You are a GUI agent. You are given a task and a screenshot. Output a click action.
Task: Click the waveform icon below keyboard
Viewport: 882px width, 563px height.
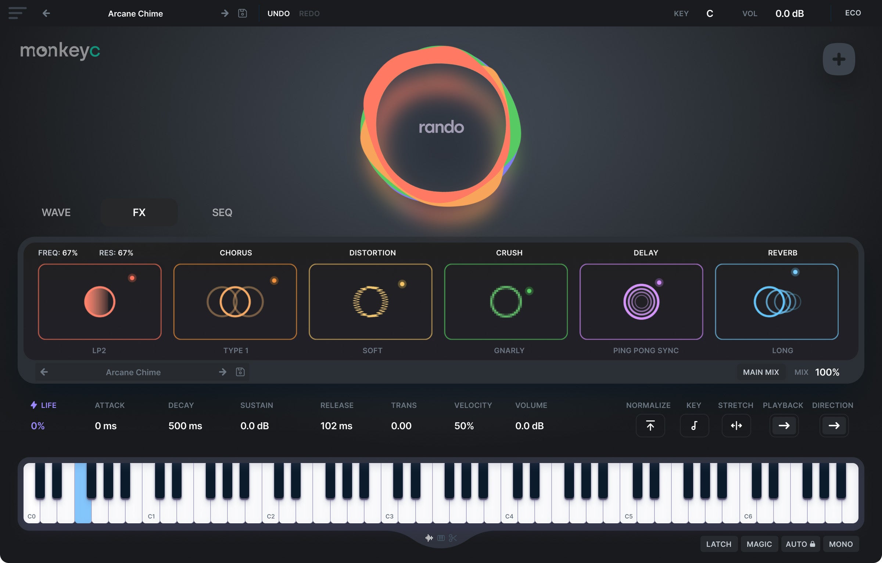(429, 538)
